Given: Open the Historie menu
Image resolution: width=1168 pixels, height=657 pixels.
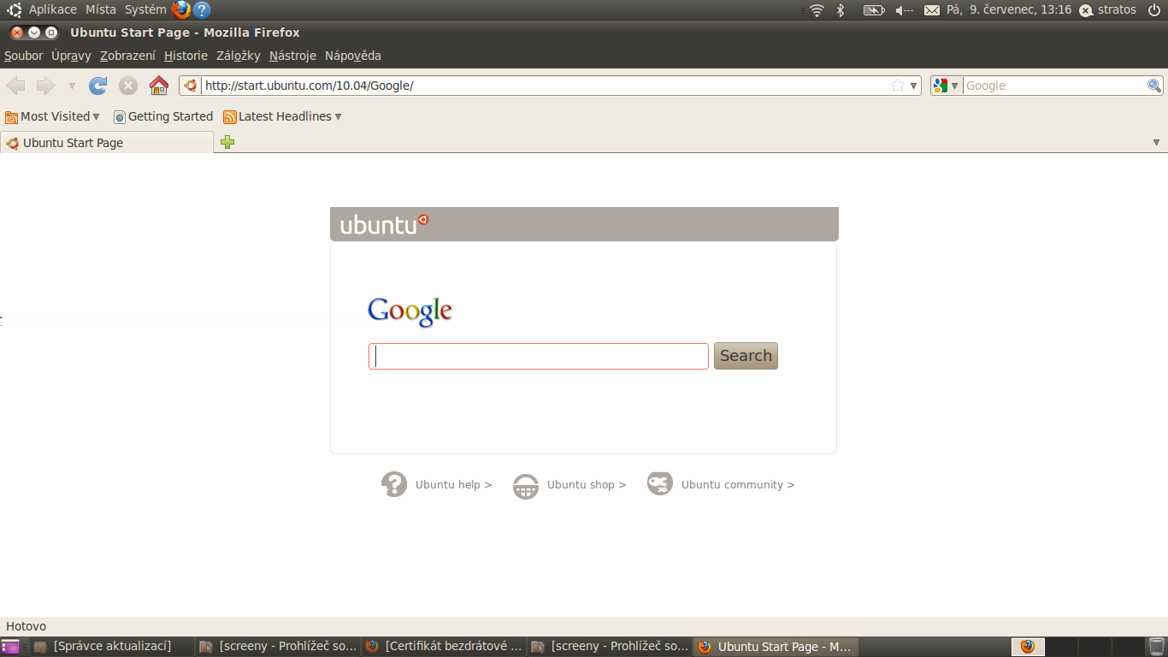Looking at the screenshot, I should click(186, 56).
